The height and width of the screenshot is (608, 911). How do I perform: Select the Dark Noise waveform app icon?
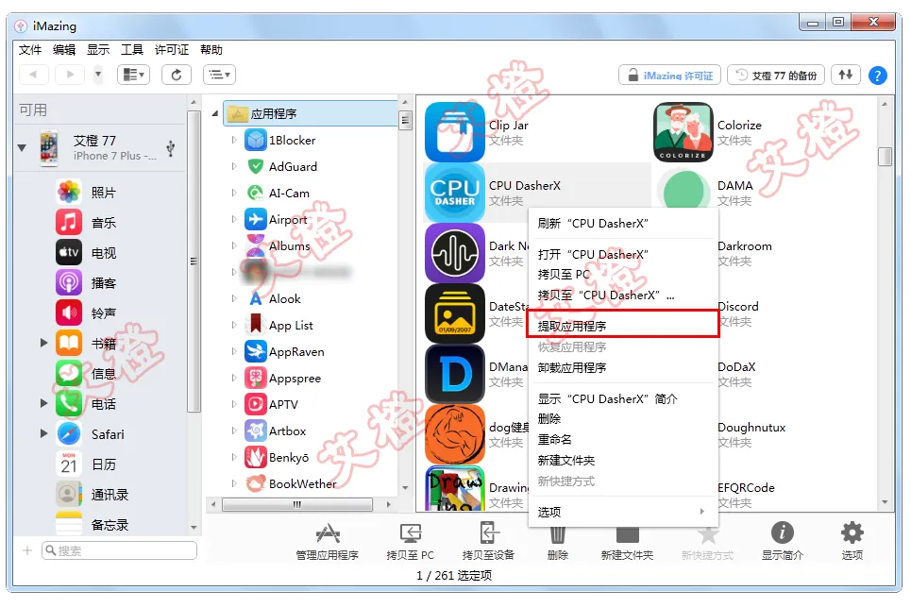(x=454, y=253)
